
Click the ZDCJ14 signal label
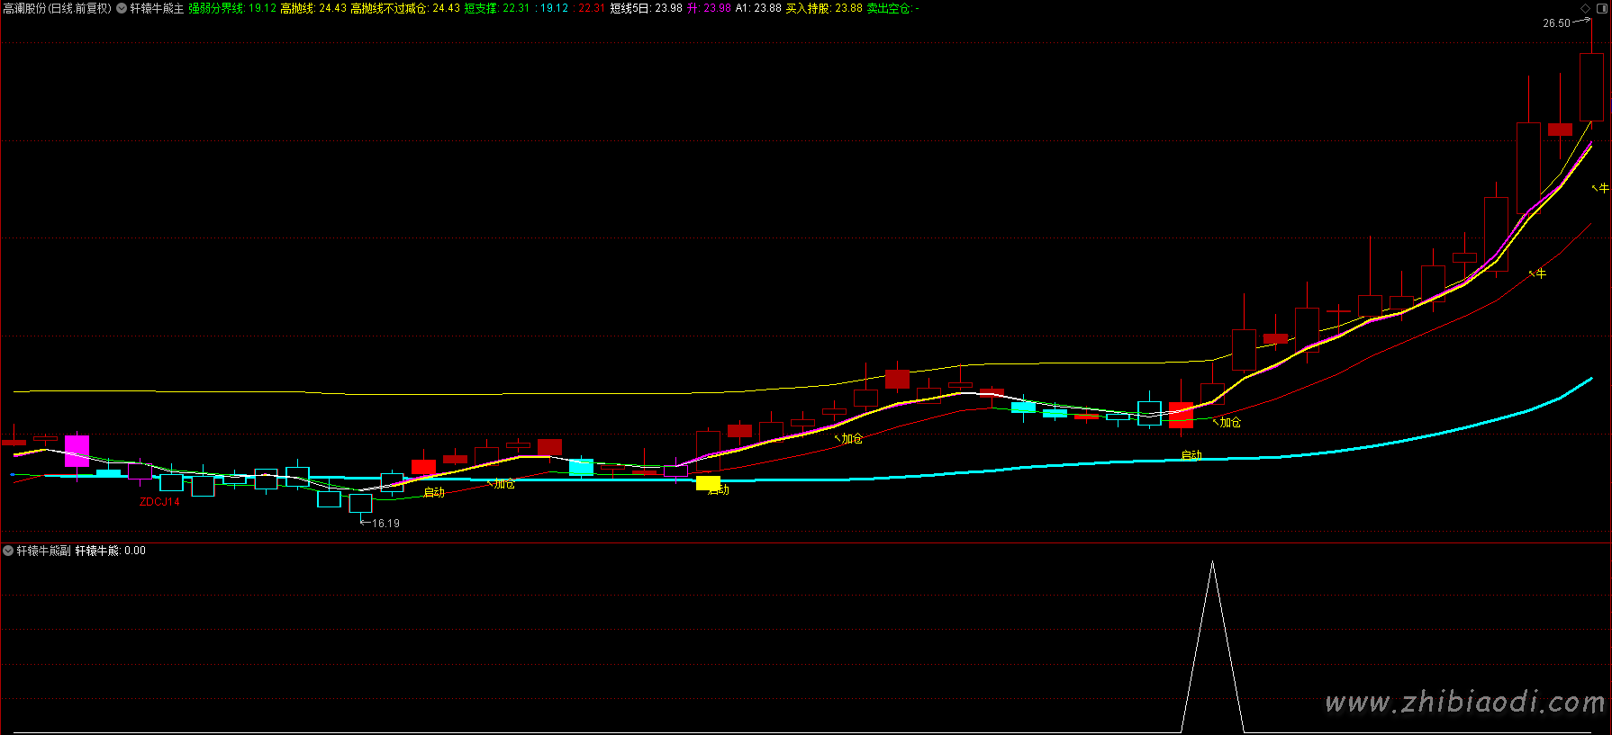pos(159,502)
